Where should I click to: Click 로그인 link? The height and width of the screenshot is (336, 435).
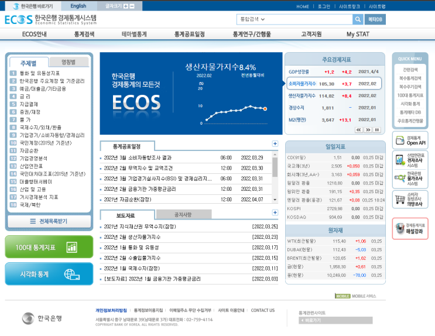click(x=324, y=6)
